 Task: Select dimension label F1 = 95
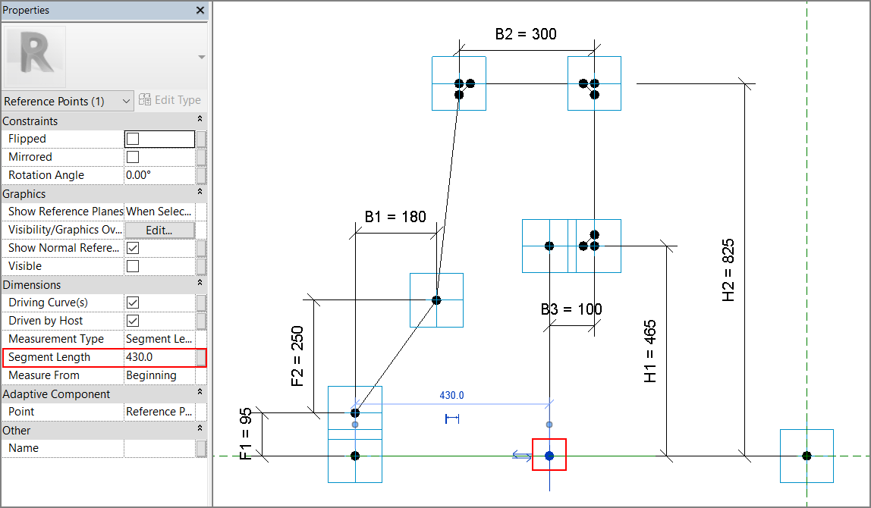[246, 434]
